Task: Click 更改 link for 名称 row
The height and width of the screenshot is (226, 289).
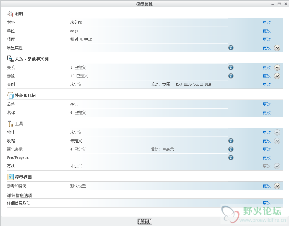Action: [x=267, y=113]
